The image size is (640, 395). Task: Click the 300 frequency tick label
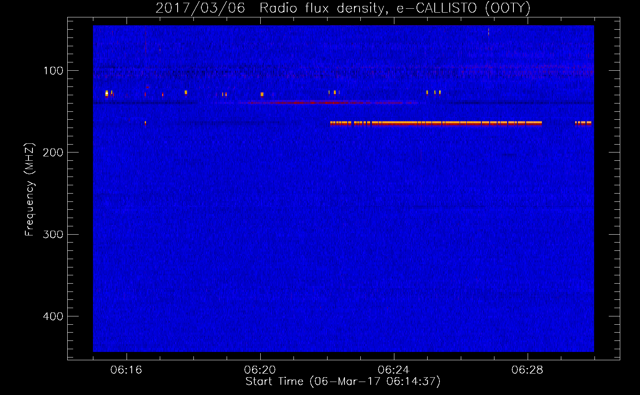coord(53,234)
